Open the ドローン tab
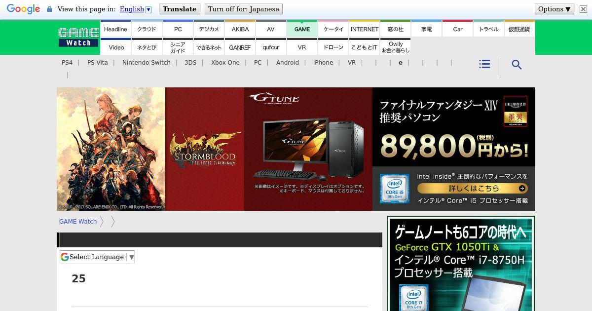 coord(333,47)
